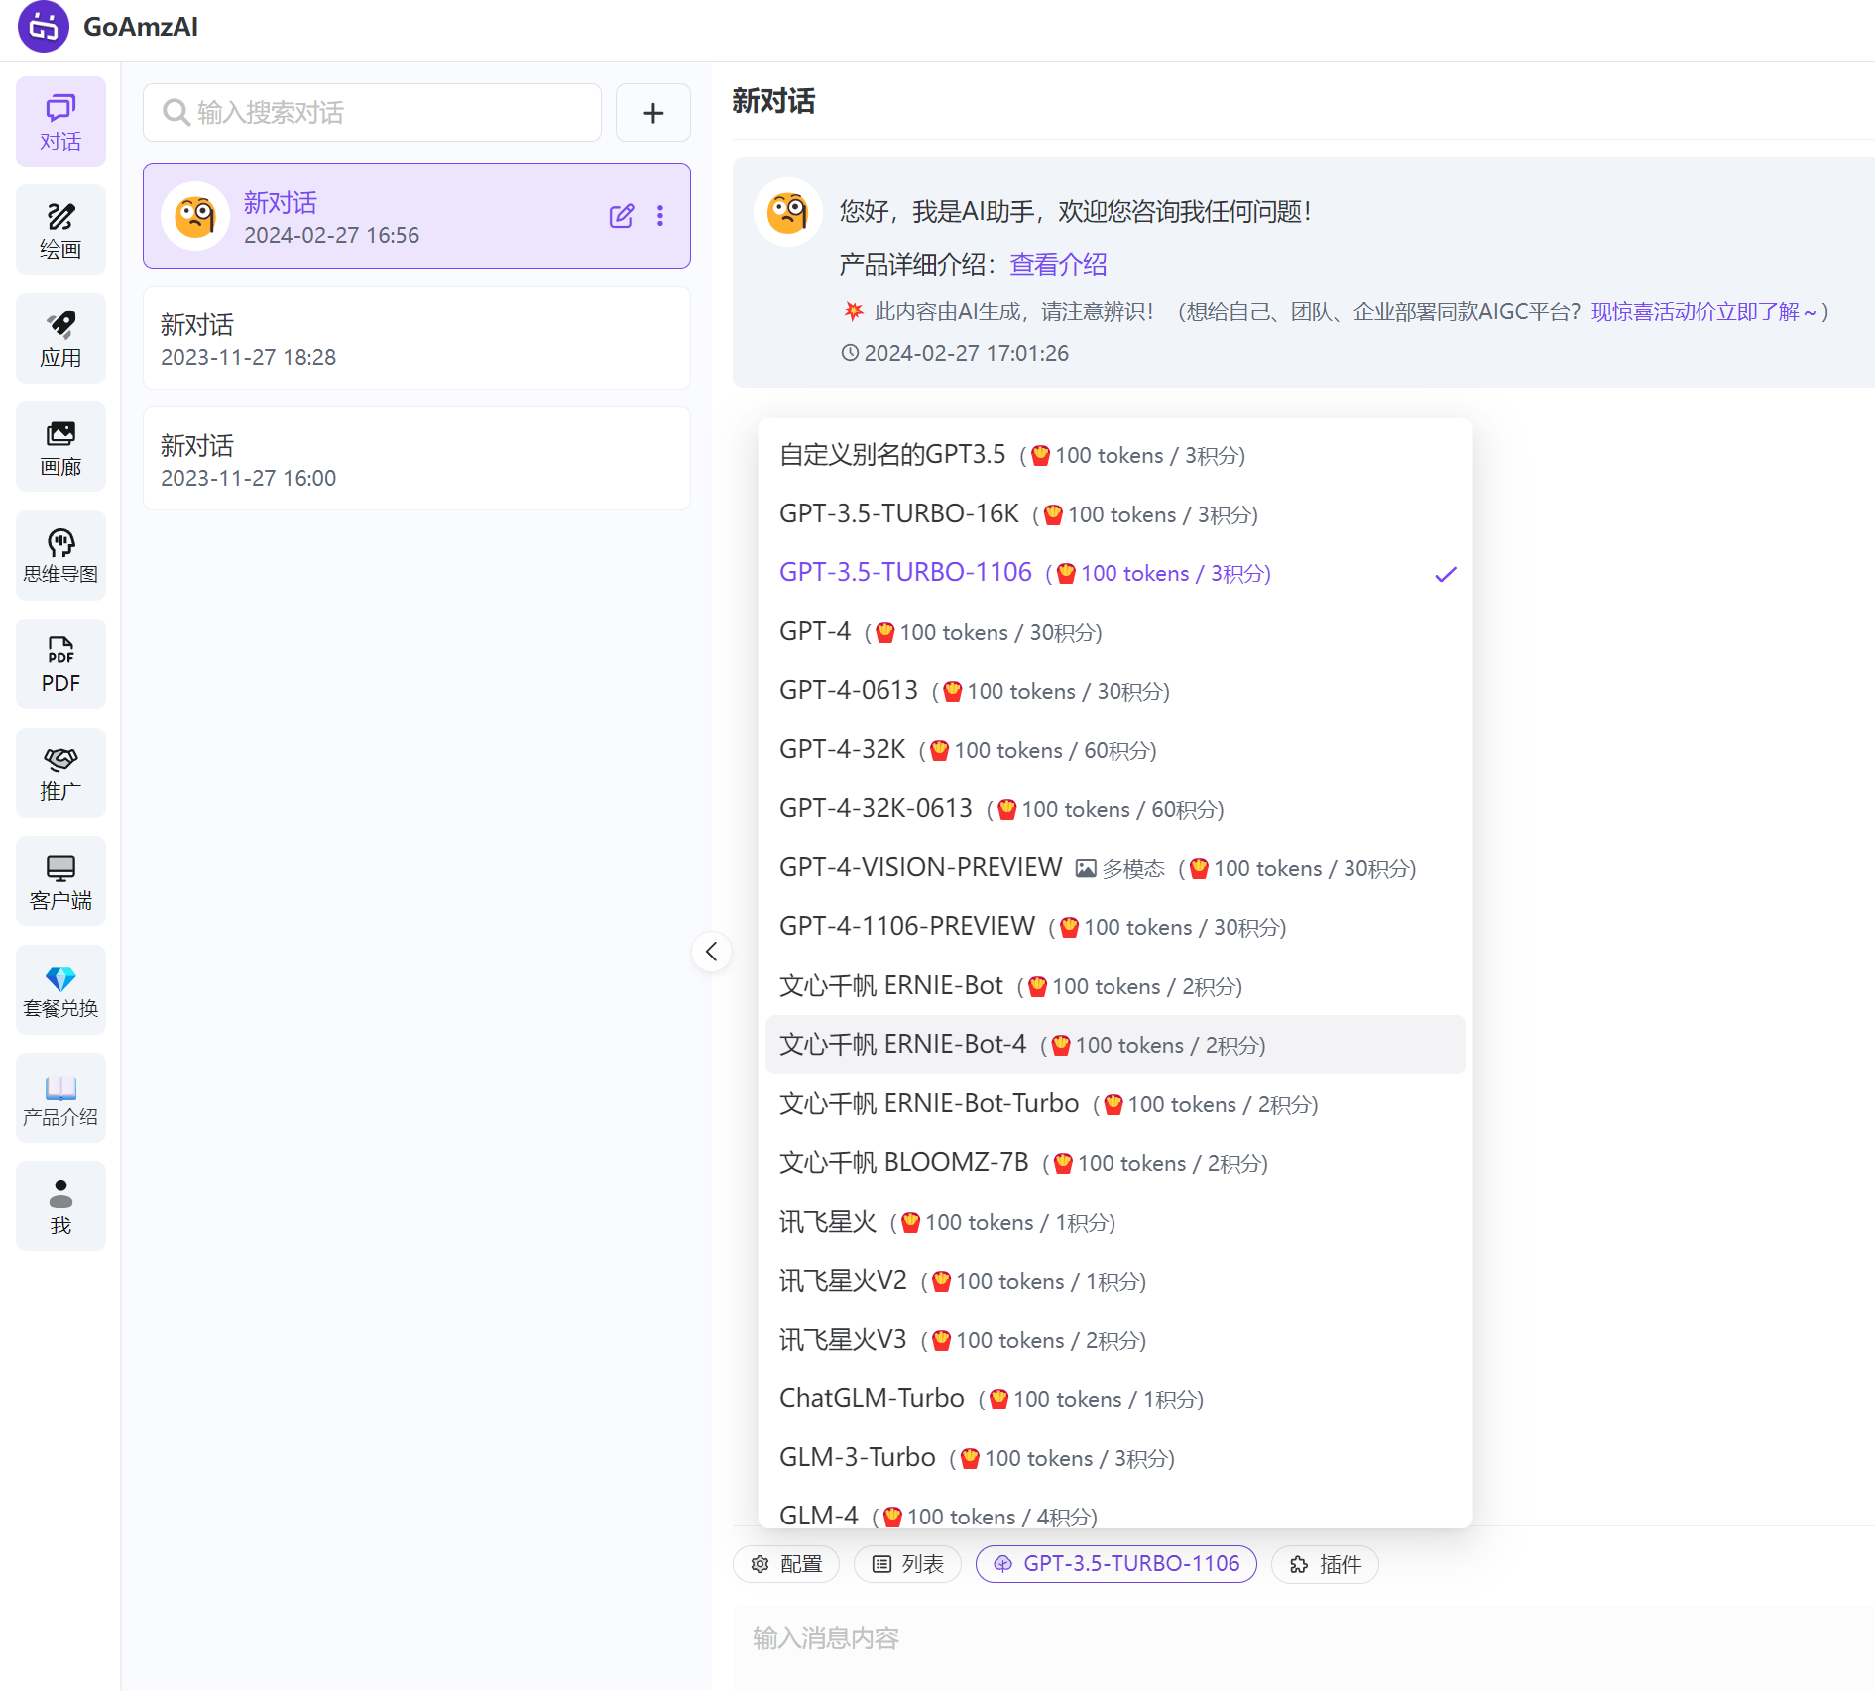The height and width of the screenshot is (1691, 1875).
Task: Select 自定义别名的GPT3.5 model
Action: [1115, 455]
